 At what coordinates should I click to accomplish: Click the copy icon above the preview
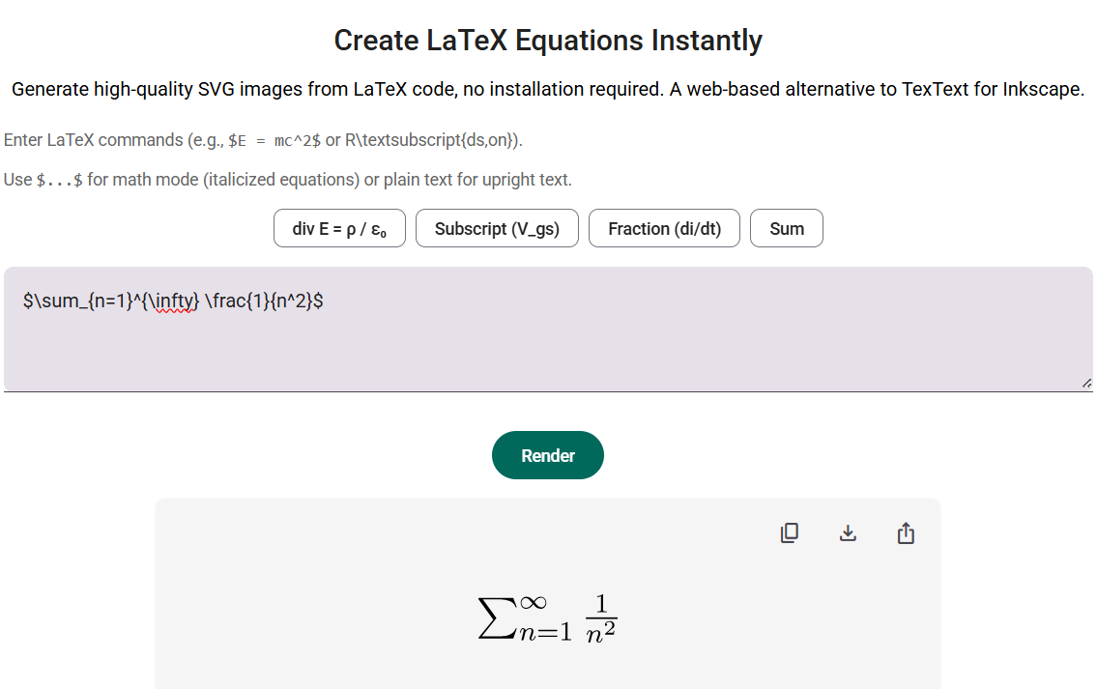point(790,532)
